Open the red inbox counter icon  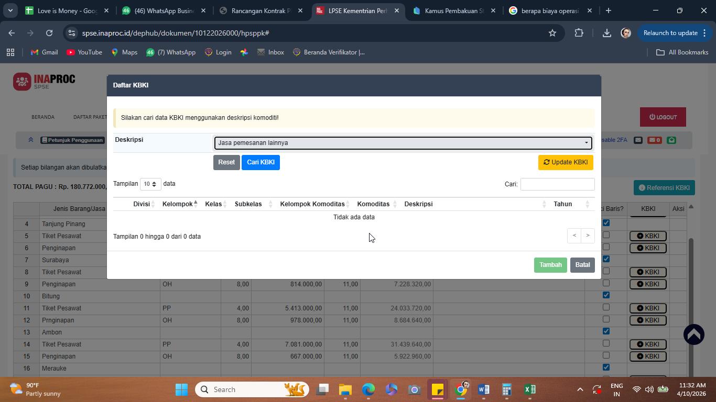[654, 140]
